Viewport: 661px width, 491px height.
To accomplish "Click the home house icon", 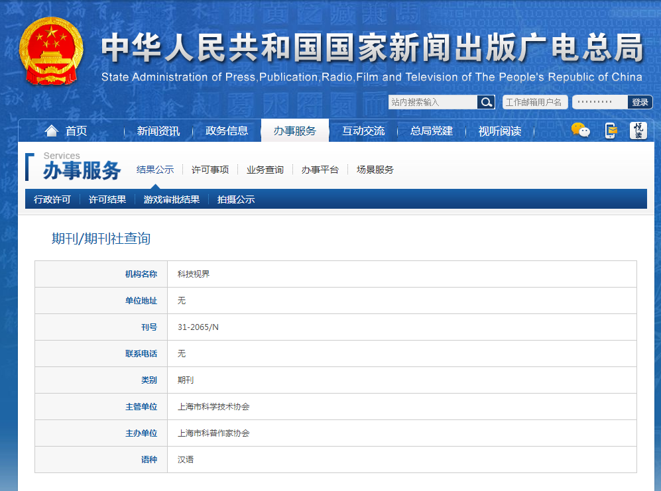I will tap(52, 131).
